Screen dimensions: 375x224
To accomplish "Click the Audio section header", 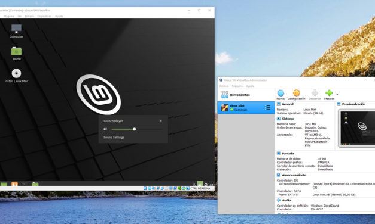I will (x=286, y=200).
